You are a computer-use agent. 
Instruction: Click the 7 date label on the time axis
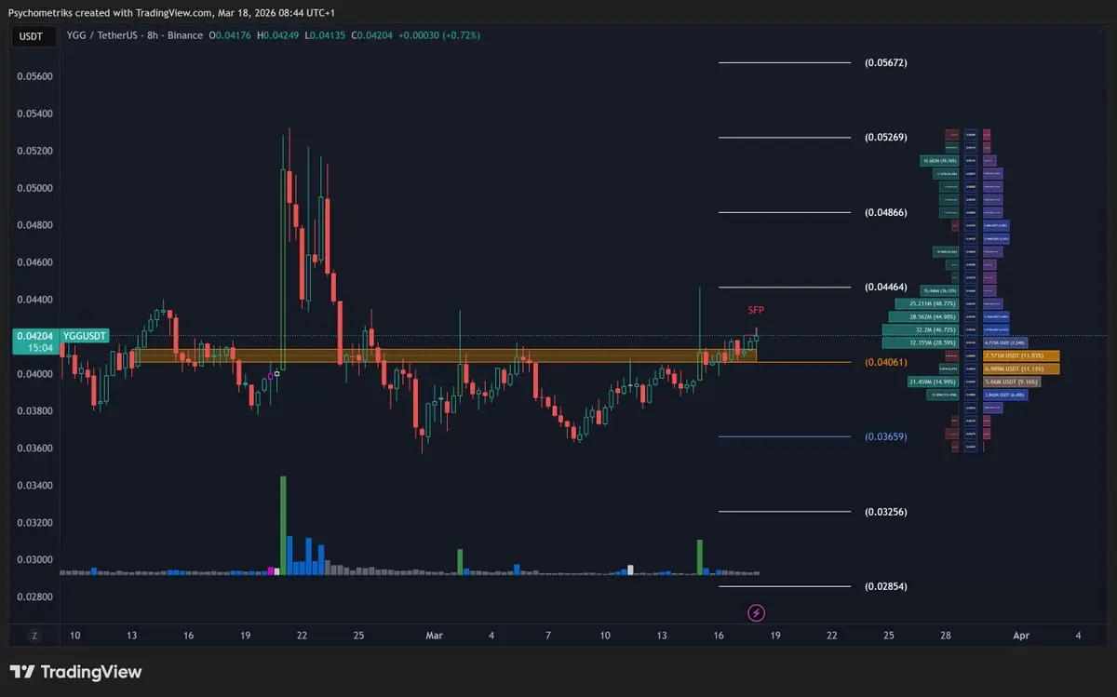point(548,636)
